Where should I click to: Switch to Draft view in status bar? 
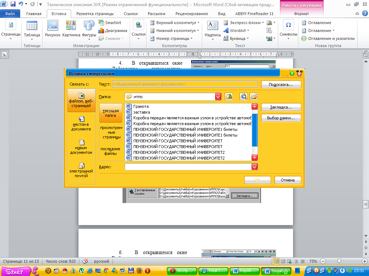pos(303,261)
